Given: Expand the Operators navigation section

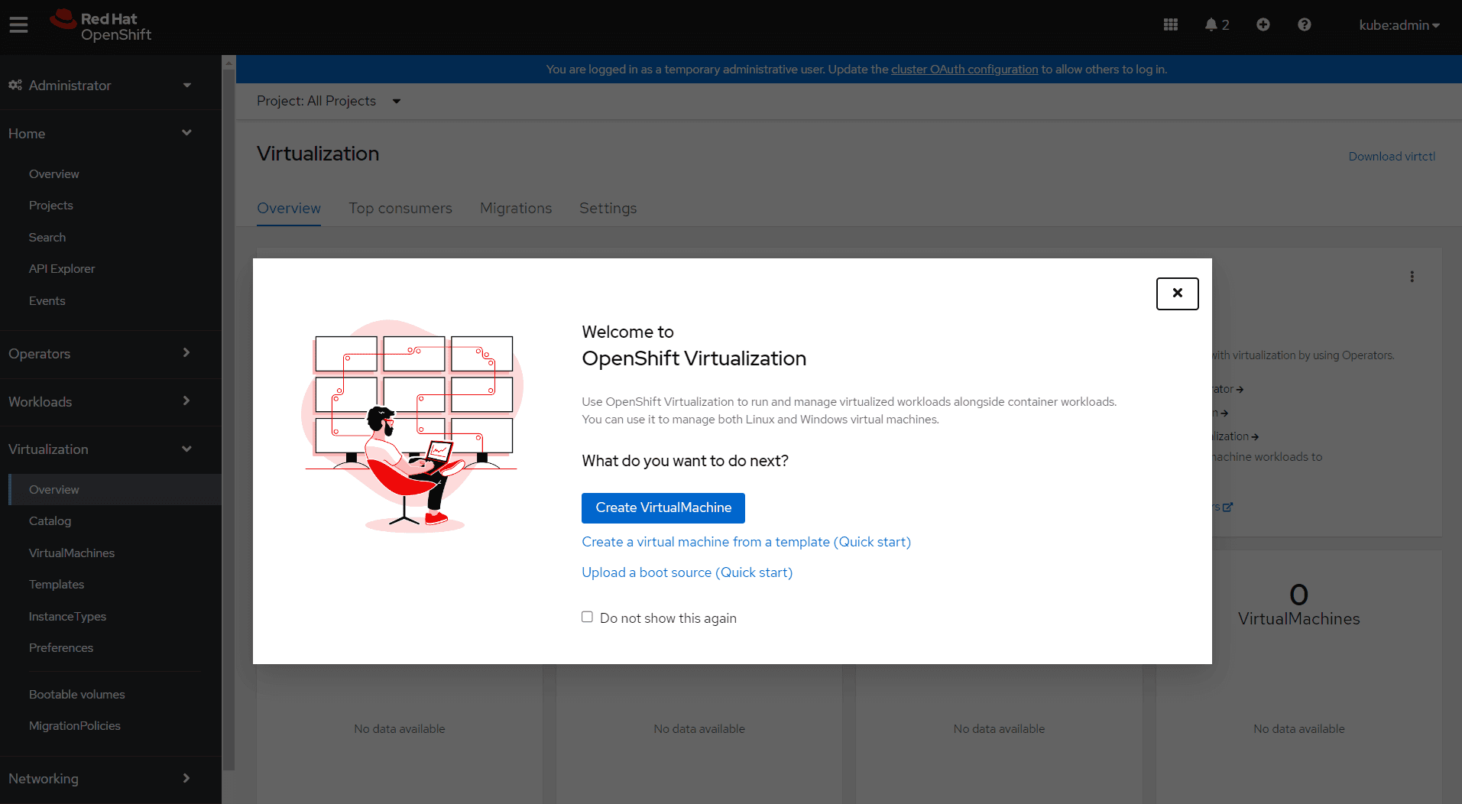Looking at the screenshot, I should [x=100, y=353].
